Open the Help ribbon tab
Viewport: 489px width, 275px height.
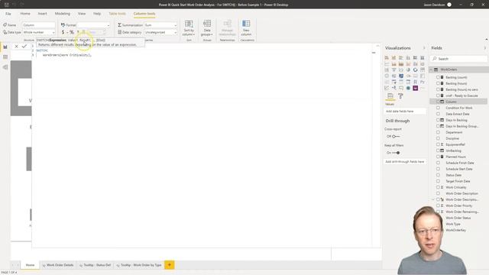coord(97,14)
